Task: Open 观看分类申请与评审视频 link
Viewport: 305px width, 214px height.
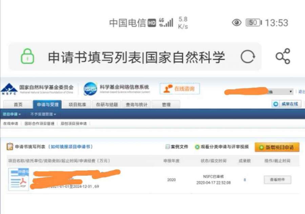Action: [x=222, y=147]
